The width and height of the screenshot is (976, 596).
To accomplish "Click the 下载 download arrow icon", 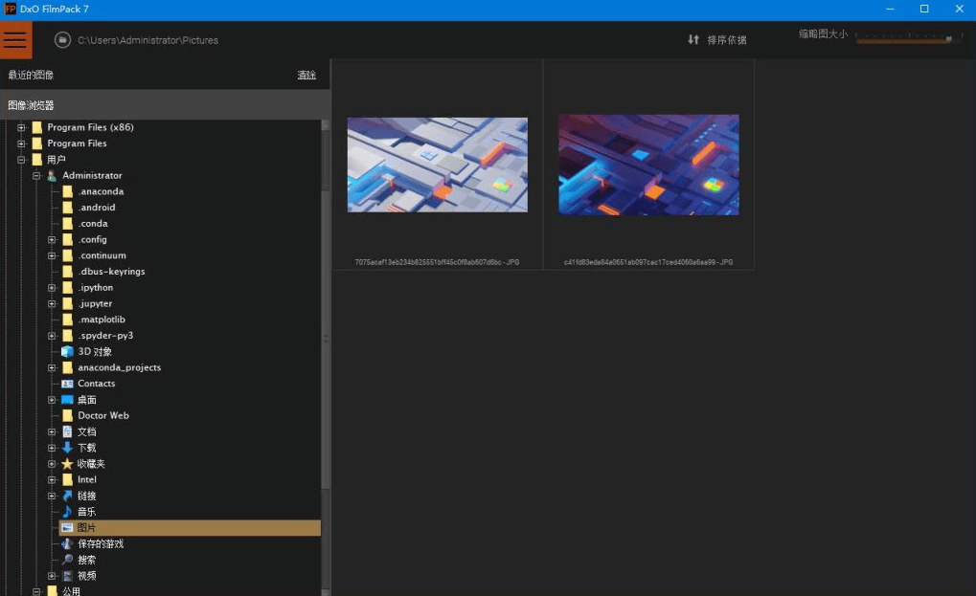I will [x=67, y=448].
